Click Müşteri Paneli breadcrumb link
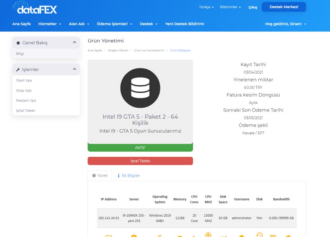This screenshot has height=237, width=330. pos(118,50)
